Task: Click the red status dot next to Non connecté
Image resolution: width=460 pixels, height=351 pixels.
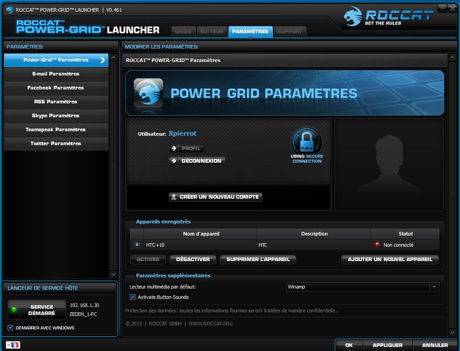Action: point(376,245)
